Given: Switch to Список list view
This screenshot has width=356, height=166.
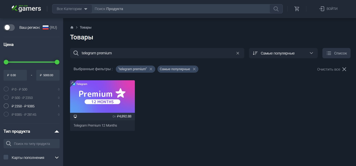Looking at the screenshot, I should click(x=336, y=53).
